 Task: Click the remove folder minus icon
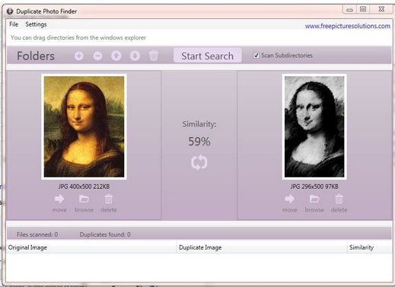(x=97, y=56)
